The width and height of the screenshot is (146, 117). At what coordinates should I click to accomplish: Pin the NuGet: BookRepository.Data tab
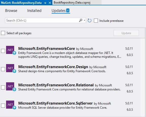(x=45, y=3)
